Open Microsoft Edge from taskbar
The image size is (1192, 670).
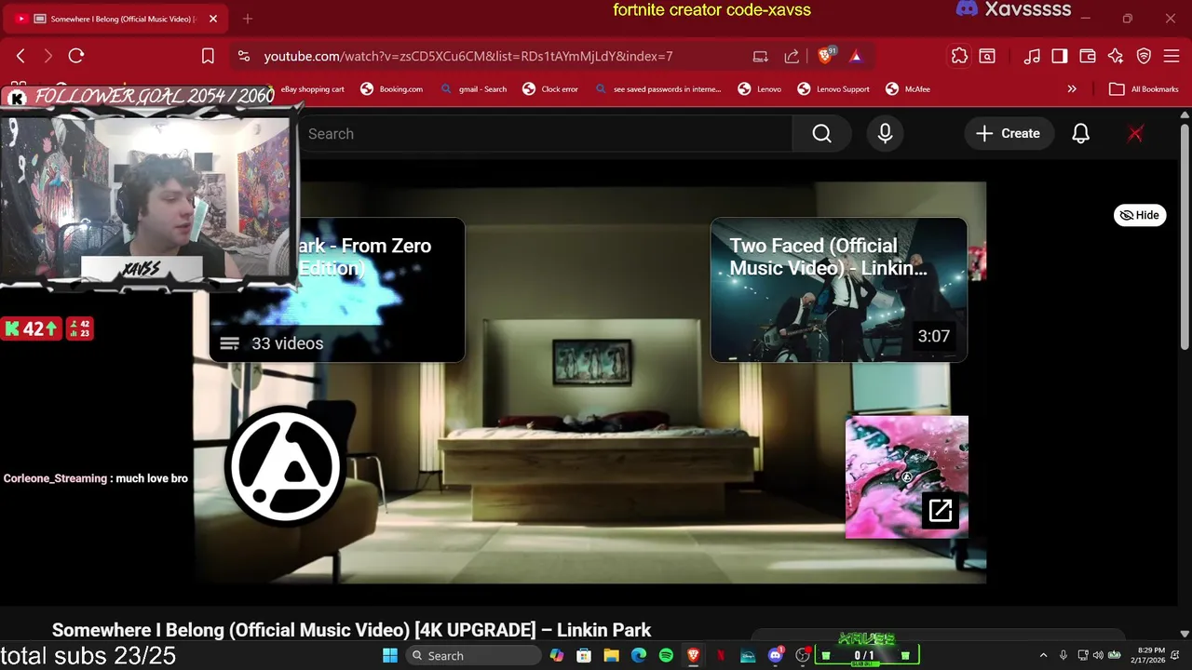[x=639, y=656]
